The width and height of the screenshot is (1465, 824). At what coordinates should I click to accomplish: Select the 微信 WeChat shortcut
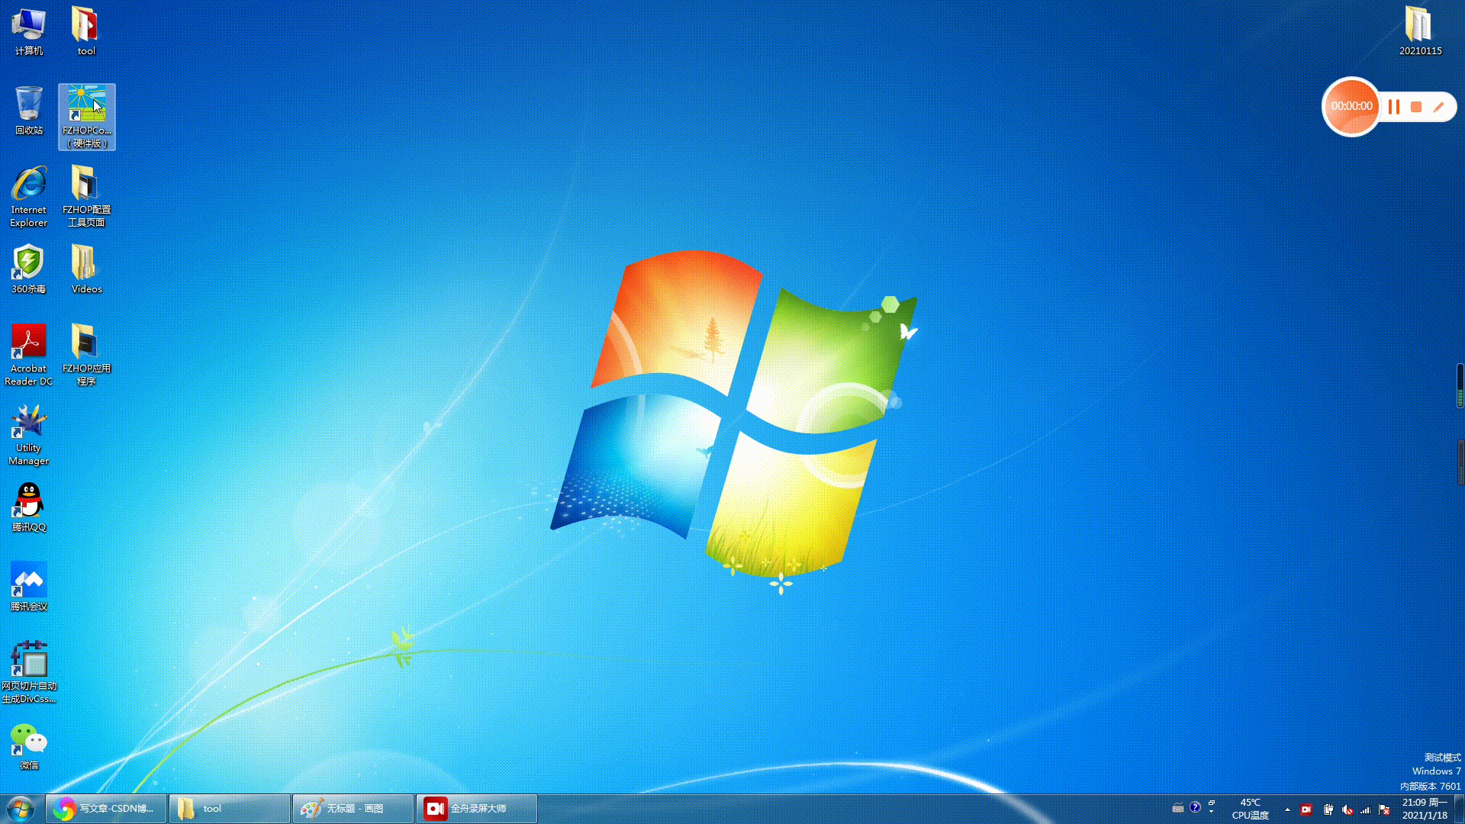(28, 748)
